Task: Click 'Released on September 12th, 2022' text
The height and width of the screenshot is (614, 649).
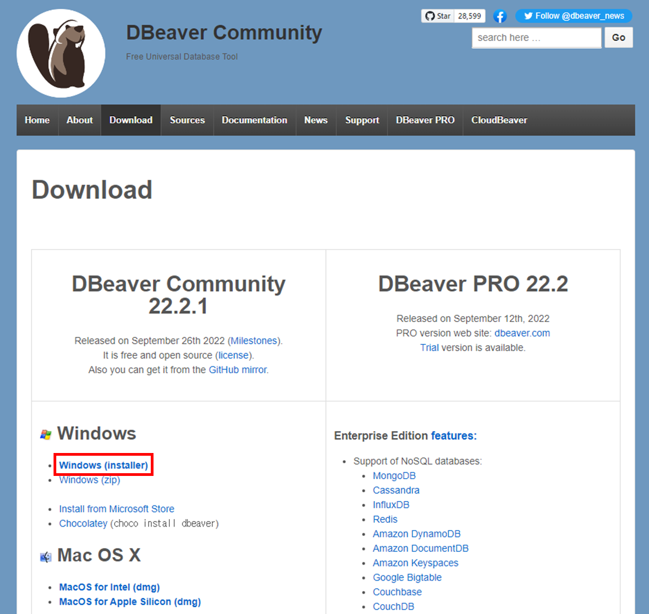Action: pyautogui.click(x=473, y=319)
